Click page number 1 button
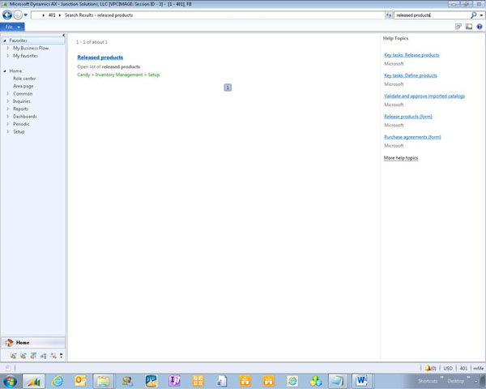The width and height of the screenshot is (486, 389). 228,88
